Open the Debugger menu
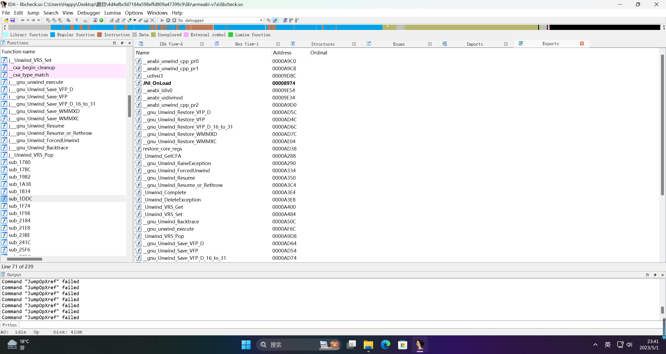The image size is (666, 354). point(89,13)
